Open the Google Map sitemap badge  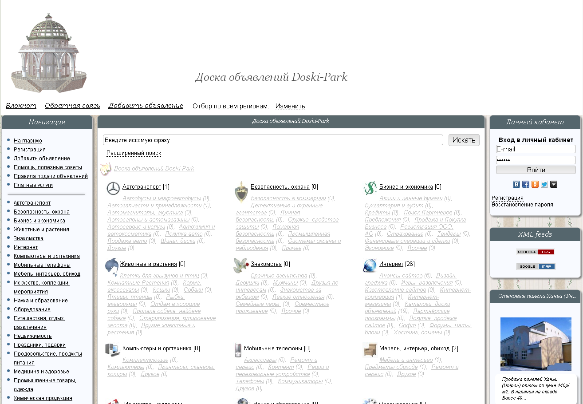[536, 266]
